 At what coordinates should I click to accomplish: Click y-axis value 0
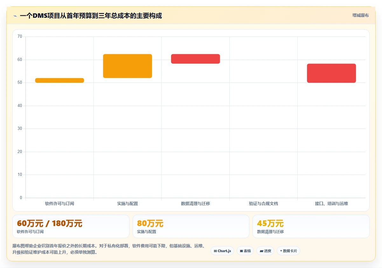pyautogui.click(x=21, y=198)
